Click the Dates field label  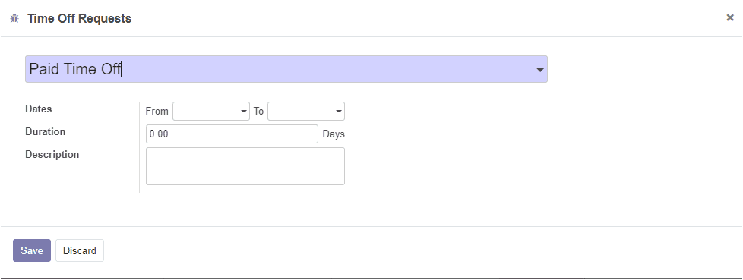coord(39,109)
